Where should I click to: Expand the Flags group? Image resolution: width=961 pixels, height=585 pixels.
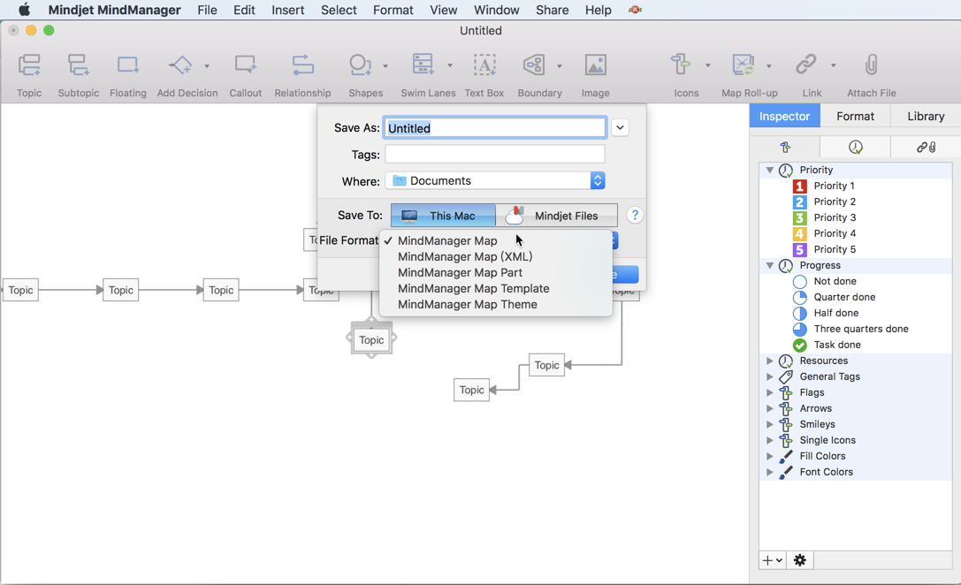(x=770, y=392)
